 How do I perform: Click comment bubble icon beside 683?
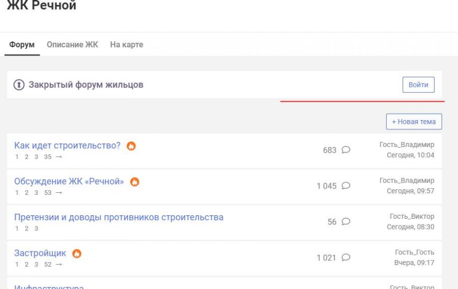click(x=346, y=150)
